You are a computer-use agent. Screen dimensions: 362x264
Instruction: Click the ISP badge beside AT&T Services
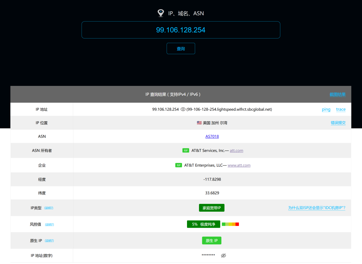(186, 151)
